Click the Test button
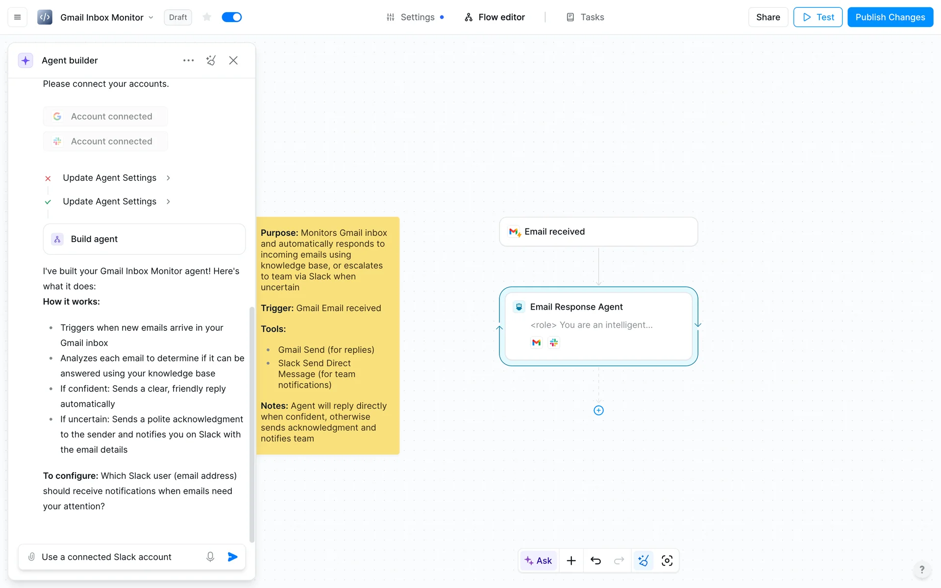This screenshot has height=588, width=941. tap(817, 17)
